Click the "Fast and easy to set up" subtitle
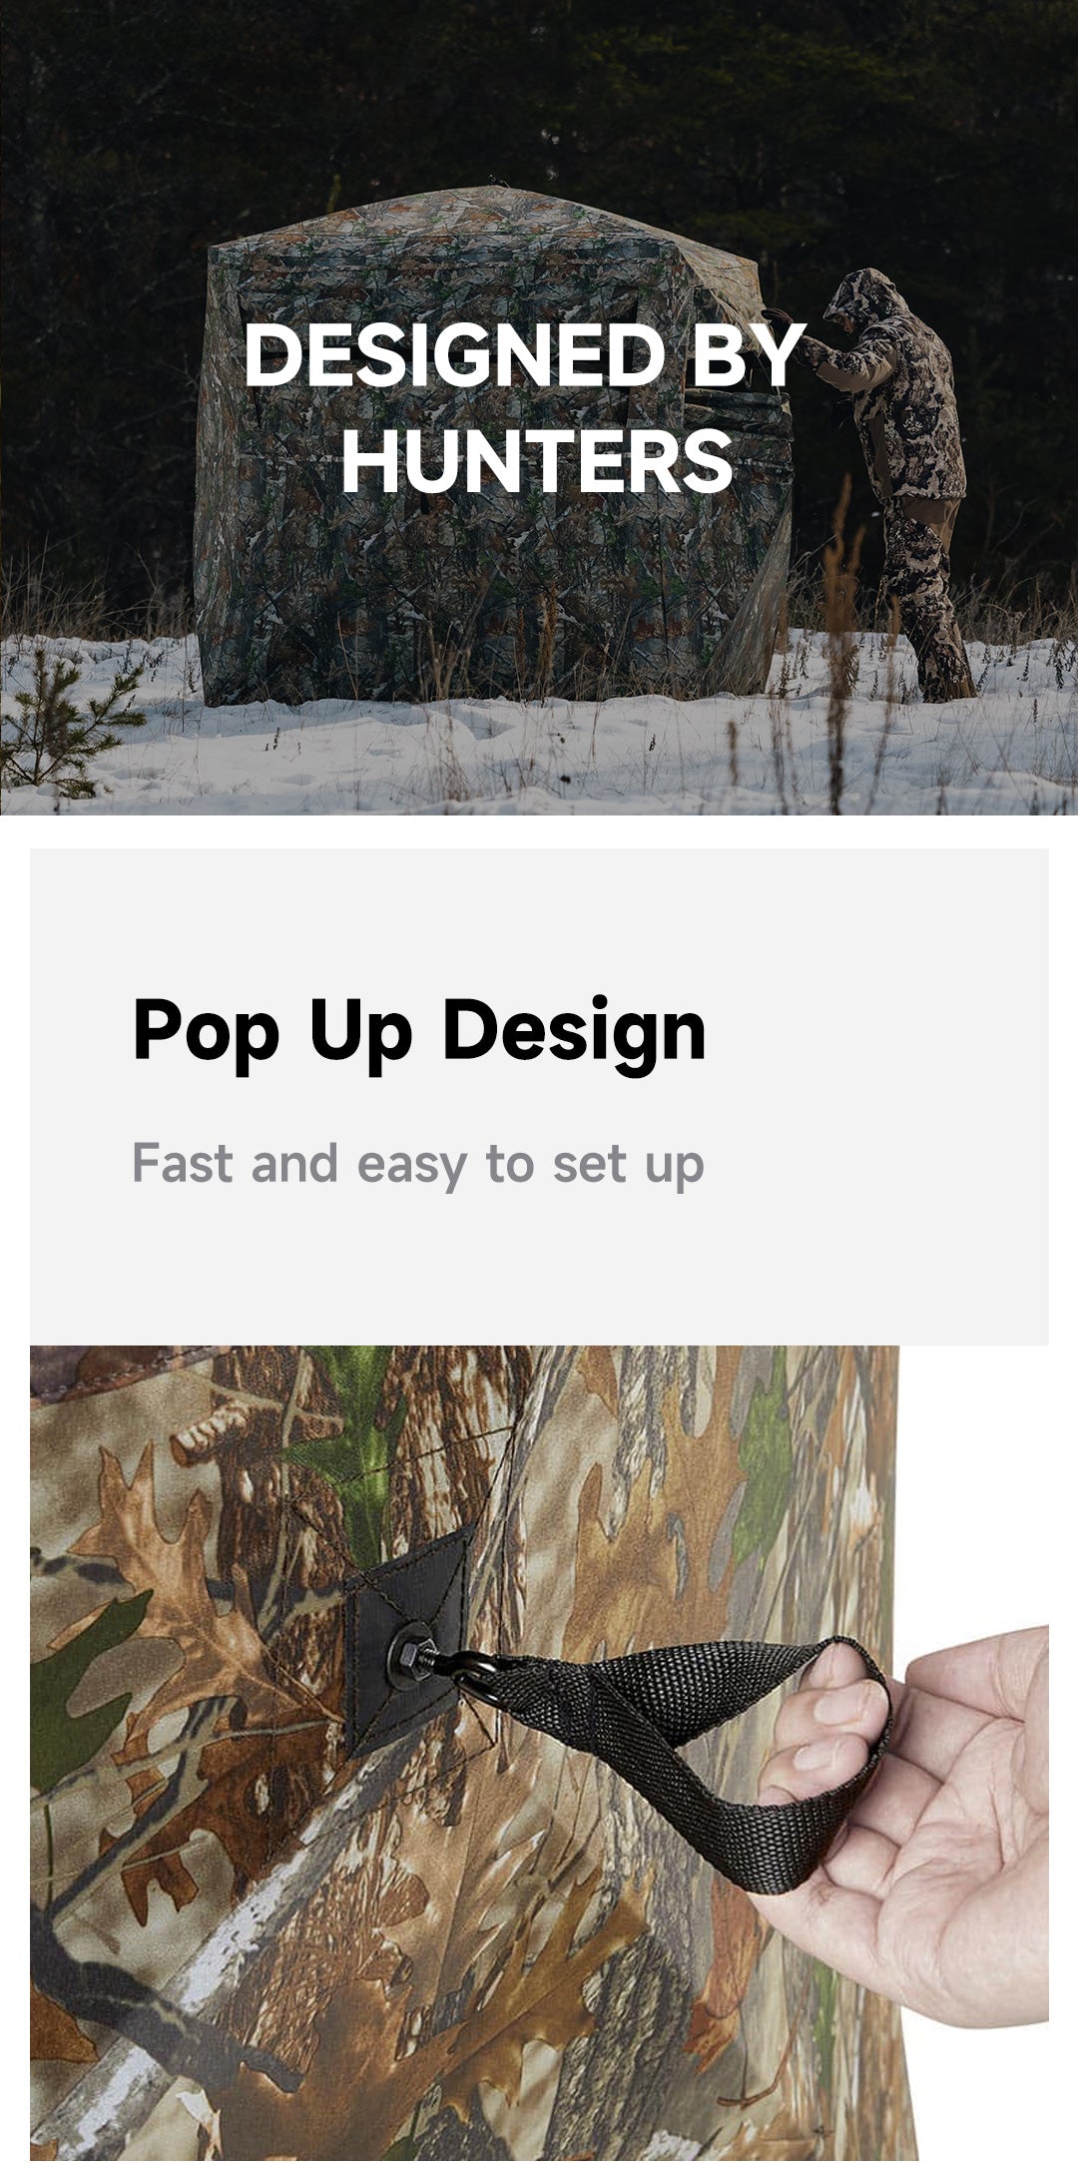 pos(418,1164)
